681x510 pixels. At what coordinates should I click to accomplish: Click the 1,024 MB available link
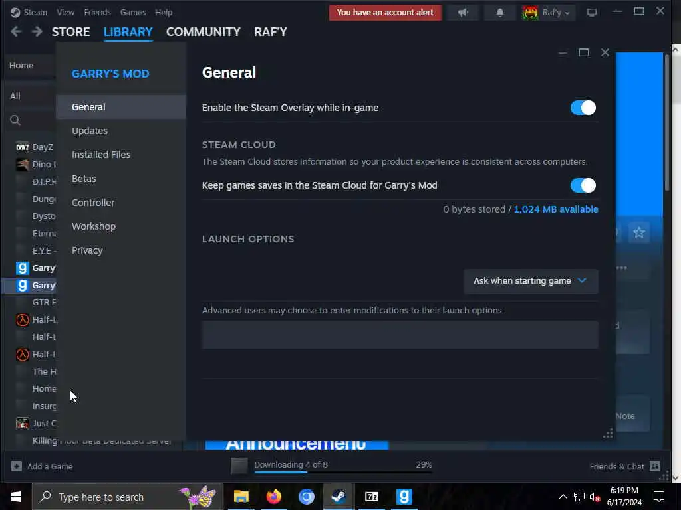coord(556,209)
